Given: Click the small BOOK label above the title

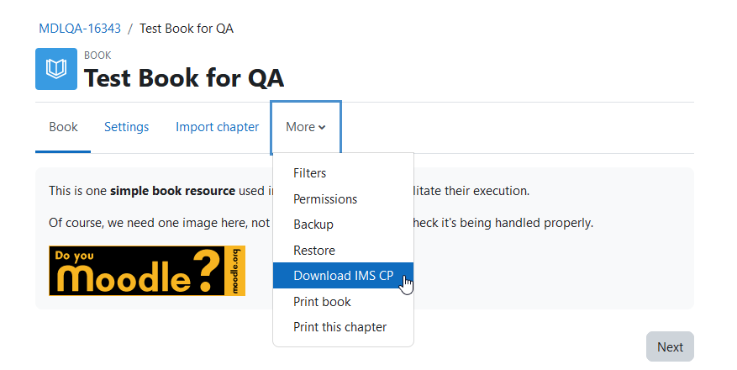Looking at the screenshot, I should click(97, 55).
